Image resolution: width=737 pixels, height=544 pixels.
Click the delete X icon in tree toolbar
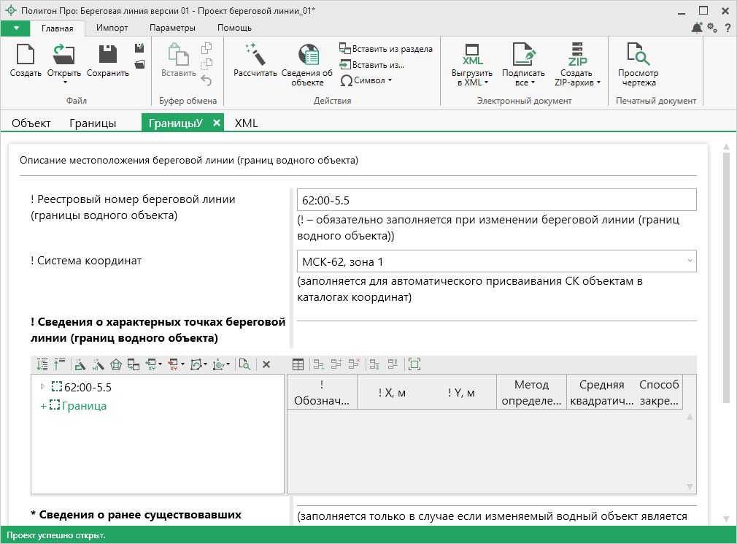pyautogui.click(x=266, y=364)
